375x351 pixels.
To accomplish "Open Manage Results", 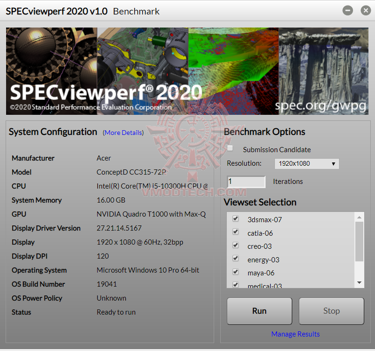I will [295, 334].
